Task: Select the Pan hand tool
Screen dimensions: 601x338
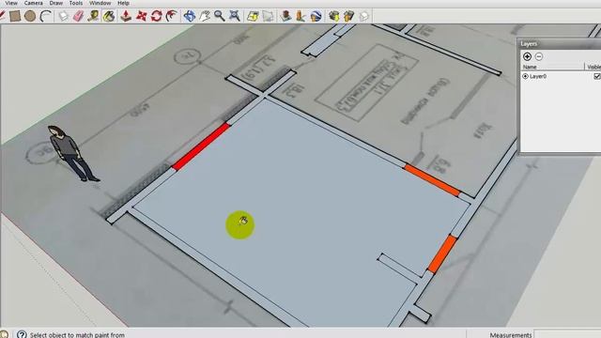Action: tap(205, 16)
